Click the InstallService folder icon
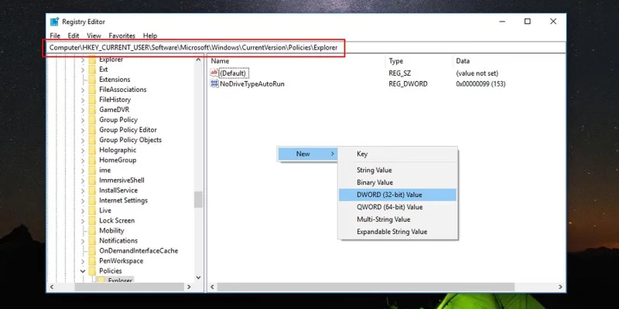The image size is (619, 309). coord(92,190)
